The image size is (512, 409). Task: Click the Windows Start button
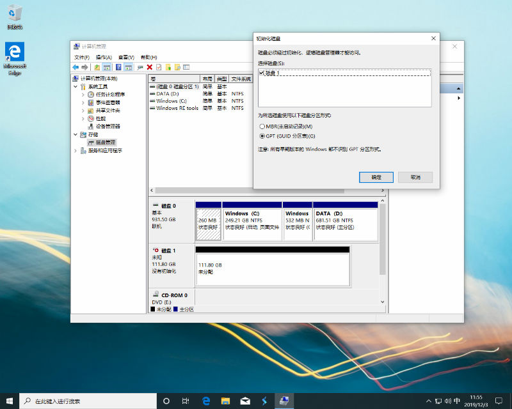tap(10, 401)
